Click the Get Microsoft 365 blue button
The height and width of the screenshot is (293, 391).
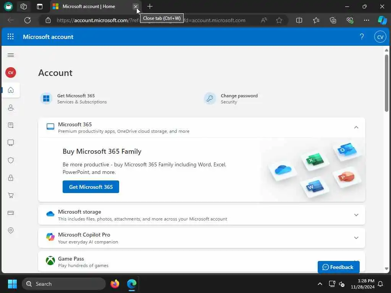[x=91, y=187]
